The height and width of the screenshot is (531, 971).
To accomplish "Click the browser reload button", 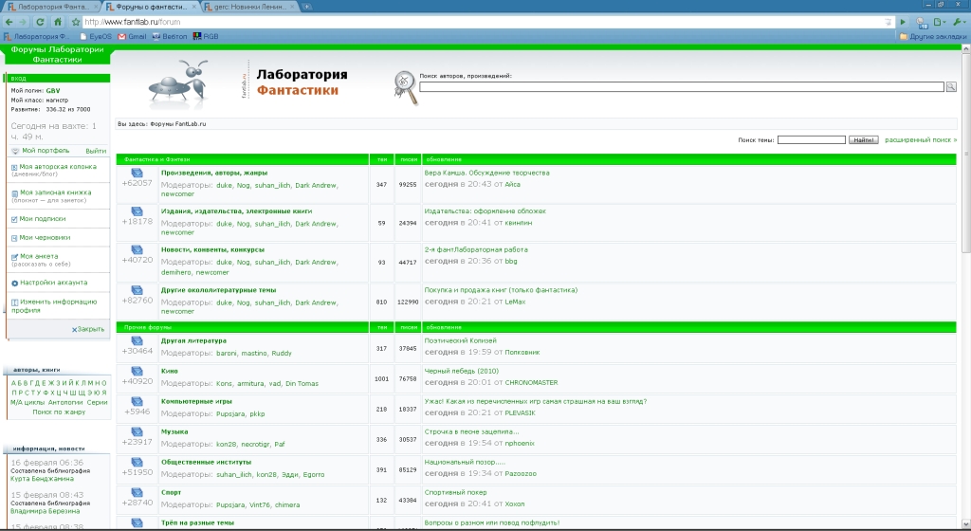I will pos(40,21).
